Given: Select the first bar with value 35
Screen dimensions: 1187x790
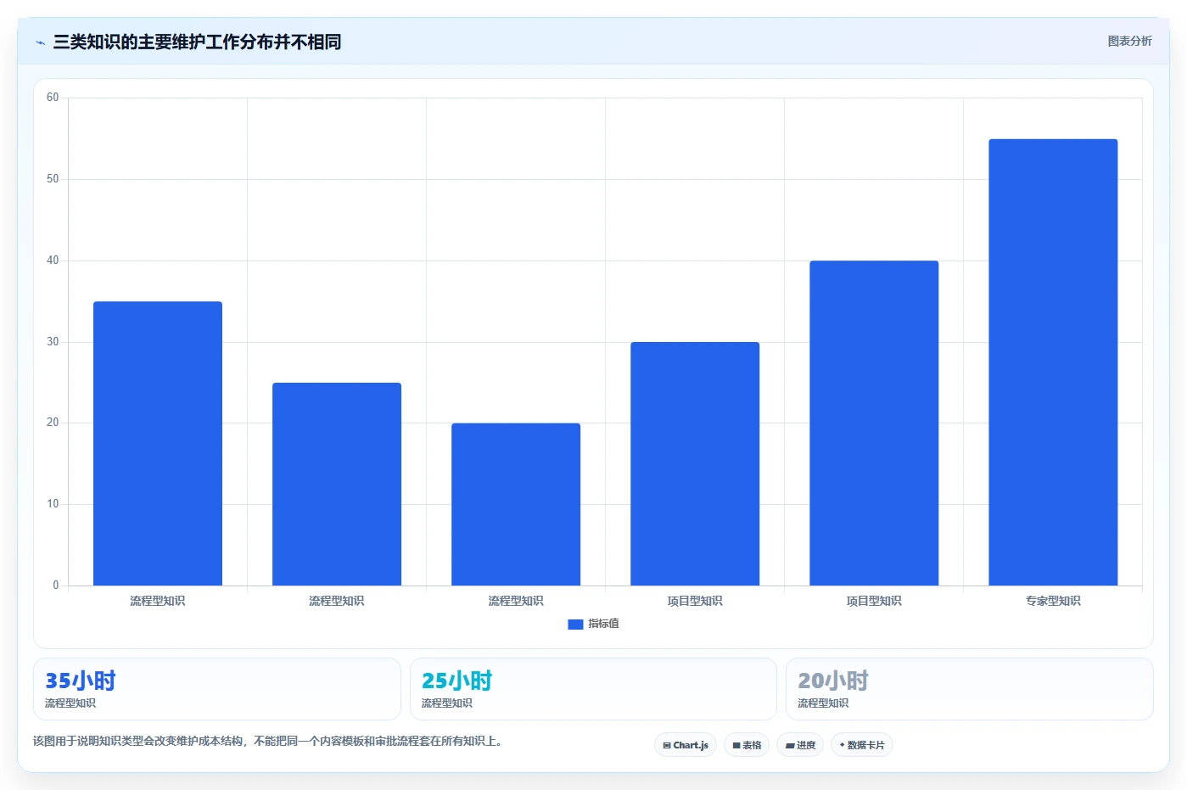Looking at the screenshot, I should pos(158,443).
